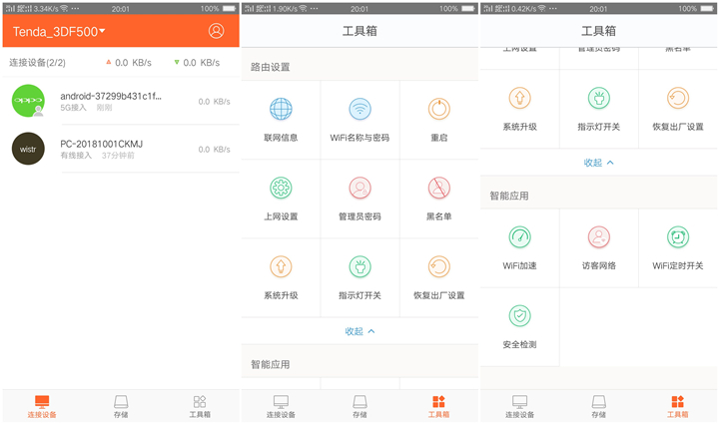Tap the battery icon in left screen status bar

coord(230,9)
